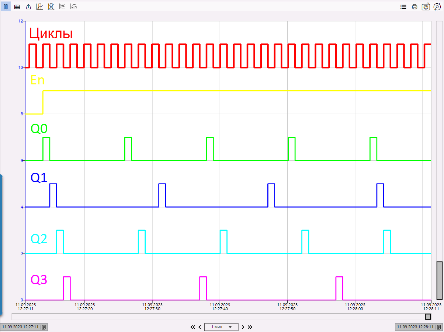Image resolution: width=444 pixels, height=332 pixels.
Task: Click the horizontal timeline slider handle
Action: point(428,317)
